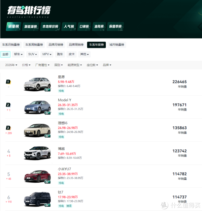Click the EV badge on 星愿 image
The width and height of the screenshot is (202, 211).
(x=47, y=90)
